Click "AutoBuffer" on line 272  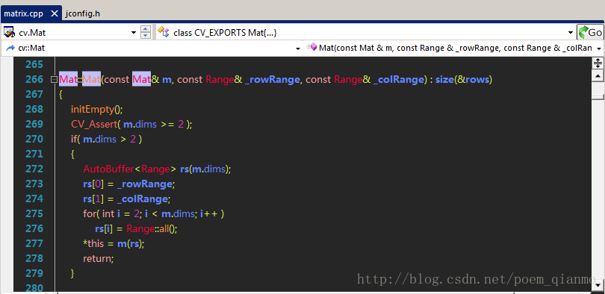pos(109,169)
